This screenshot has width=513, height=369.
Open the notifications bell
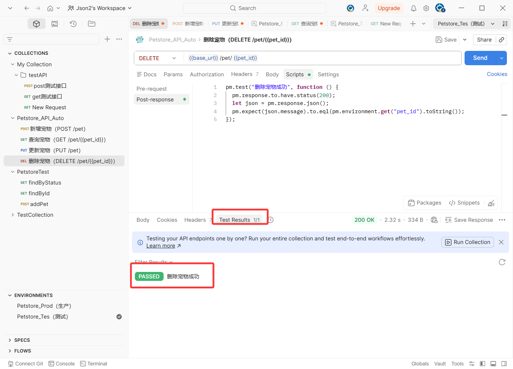pos(414,8)
